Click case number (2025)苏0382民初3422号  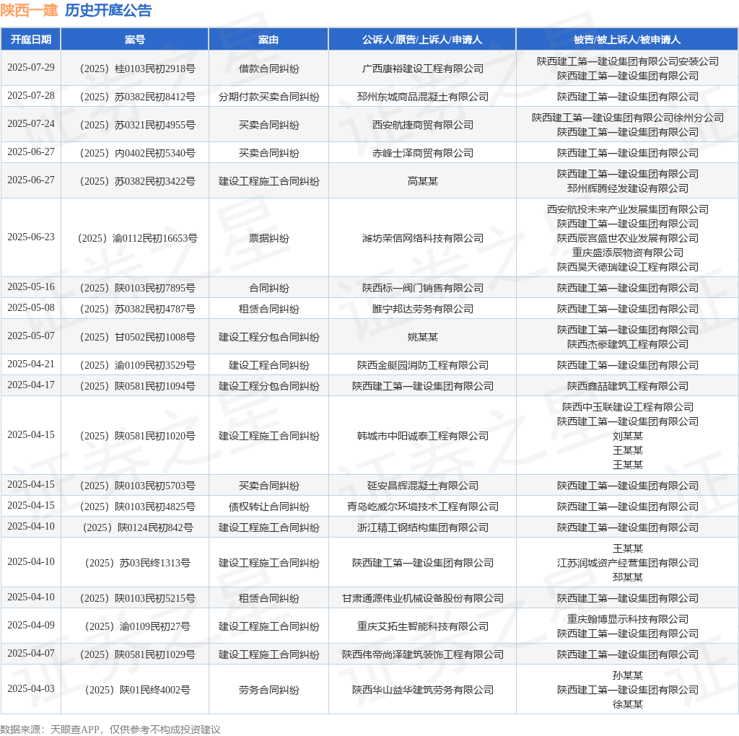coord(135,182)
